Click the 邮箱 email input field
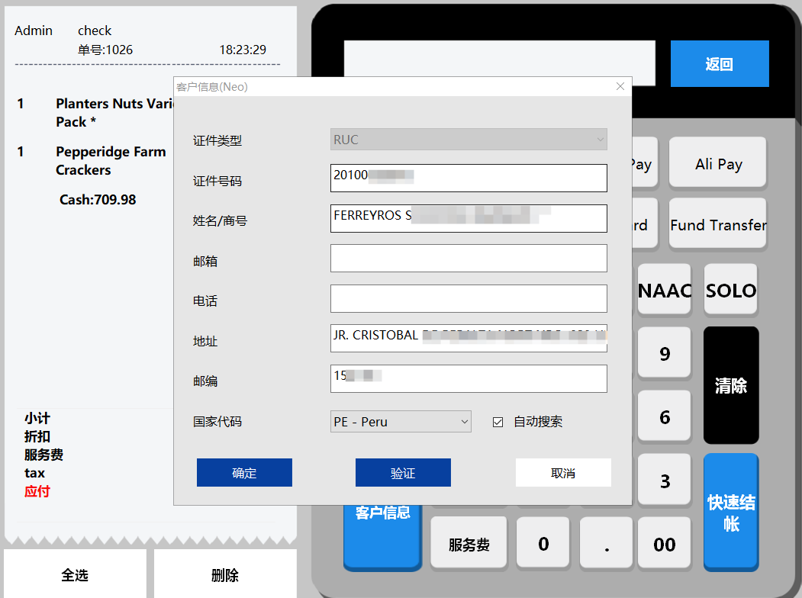This screenshot has height=598, width=802. coord(469,259)
